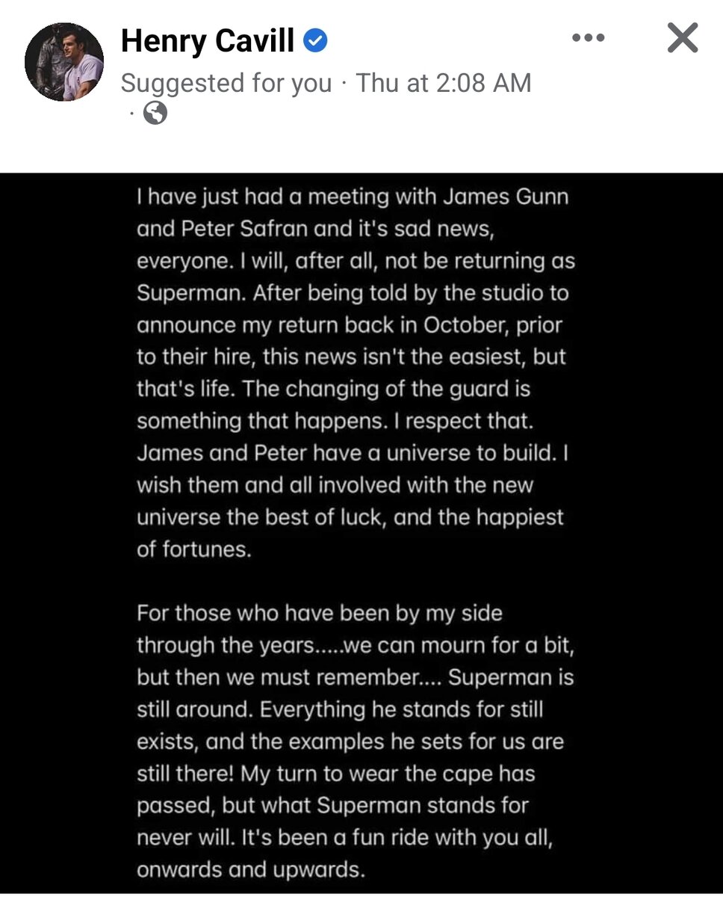Viewport: 723px width, 897px height.
Task: Click the 'never will. It's been a fun ride' line
Action: click(344, 838)
